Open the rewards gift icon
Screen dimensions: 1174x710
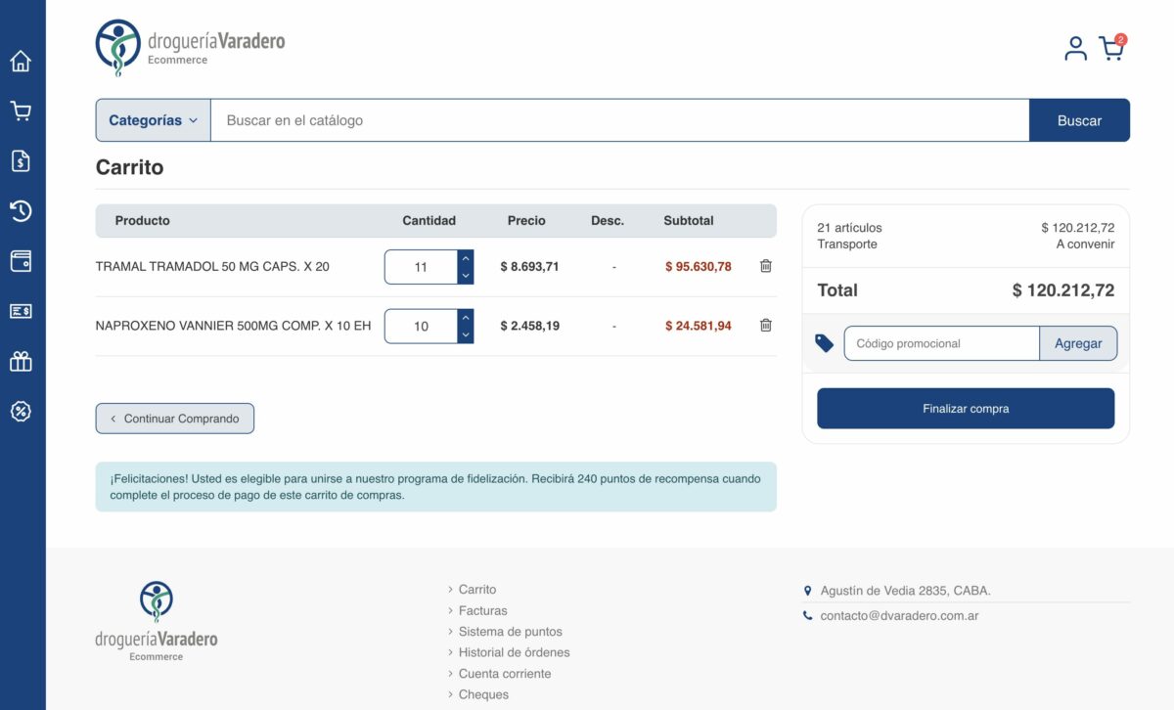(21, 361)
